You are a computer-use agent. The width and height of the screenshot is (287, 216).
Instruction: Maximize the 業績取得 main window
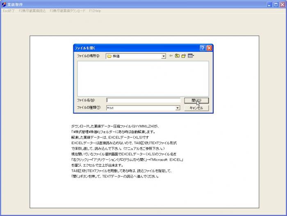point(276,4)
